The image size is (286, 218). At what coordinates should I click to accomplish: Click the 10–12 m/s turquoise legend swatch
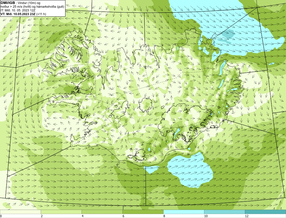[225, 212]
